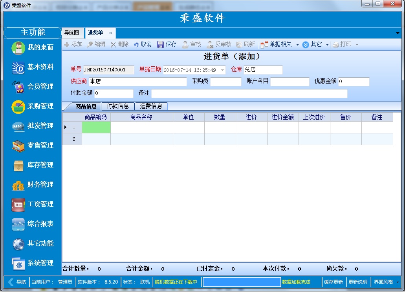Open 我的桌面 from the sidebar
This screenshot has height=293, width=405.
[33, 47]
